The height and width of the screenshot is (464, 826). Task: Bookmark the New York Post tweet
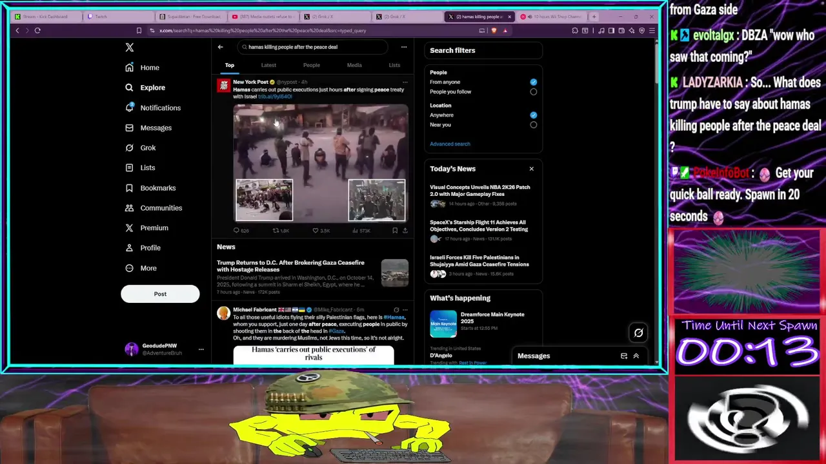[395, 230]
